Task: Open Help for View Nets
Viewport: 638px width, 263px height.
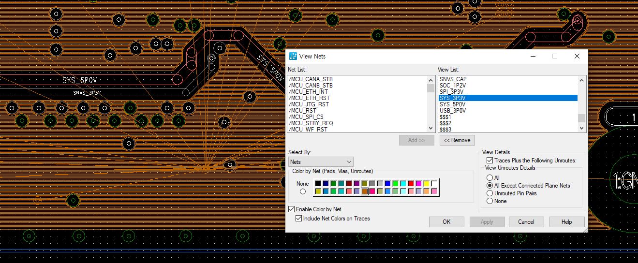Action: 566,222
